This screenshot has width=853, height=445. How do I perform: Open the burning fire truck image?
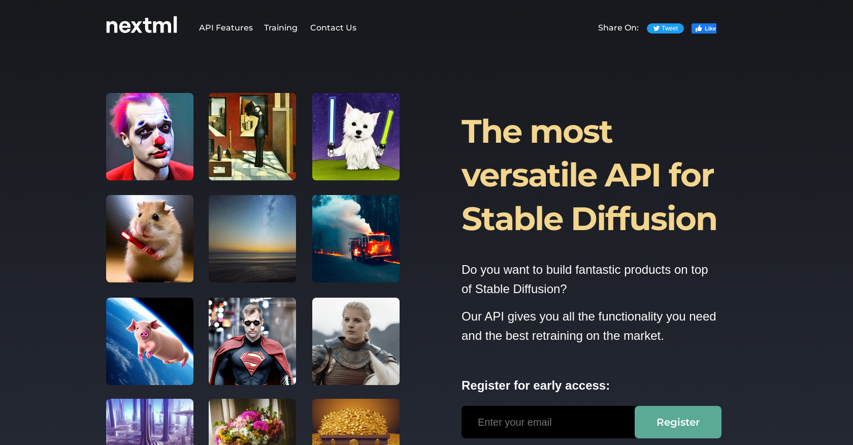click(x=356, y=239)
